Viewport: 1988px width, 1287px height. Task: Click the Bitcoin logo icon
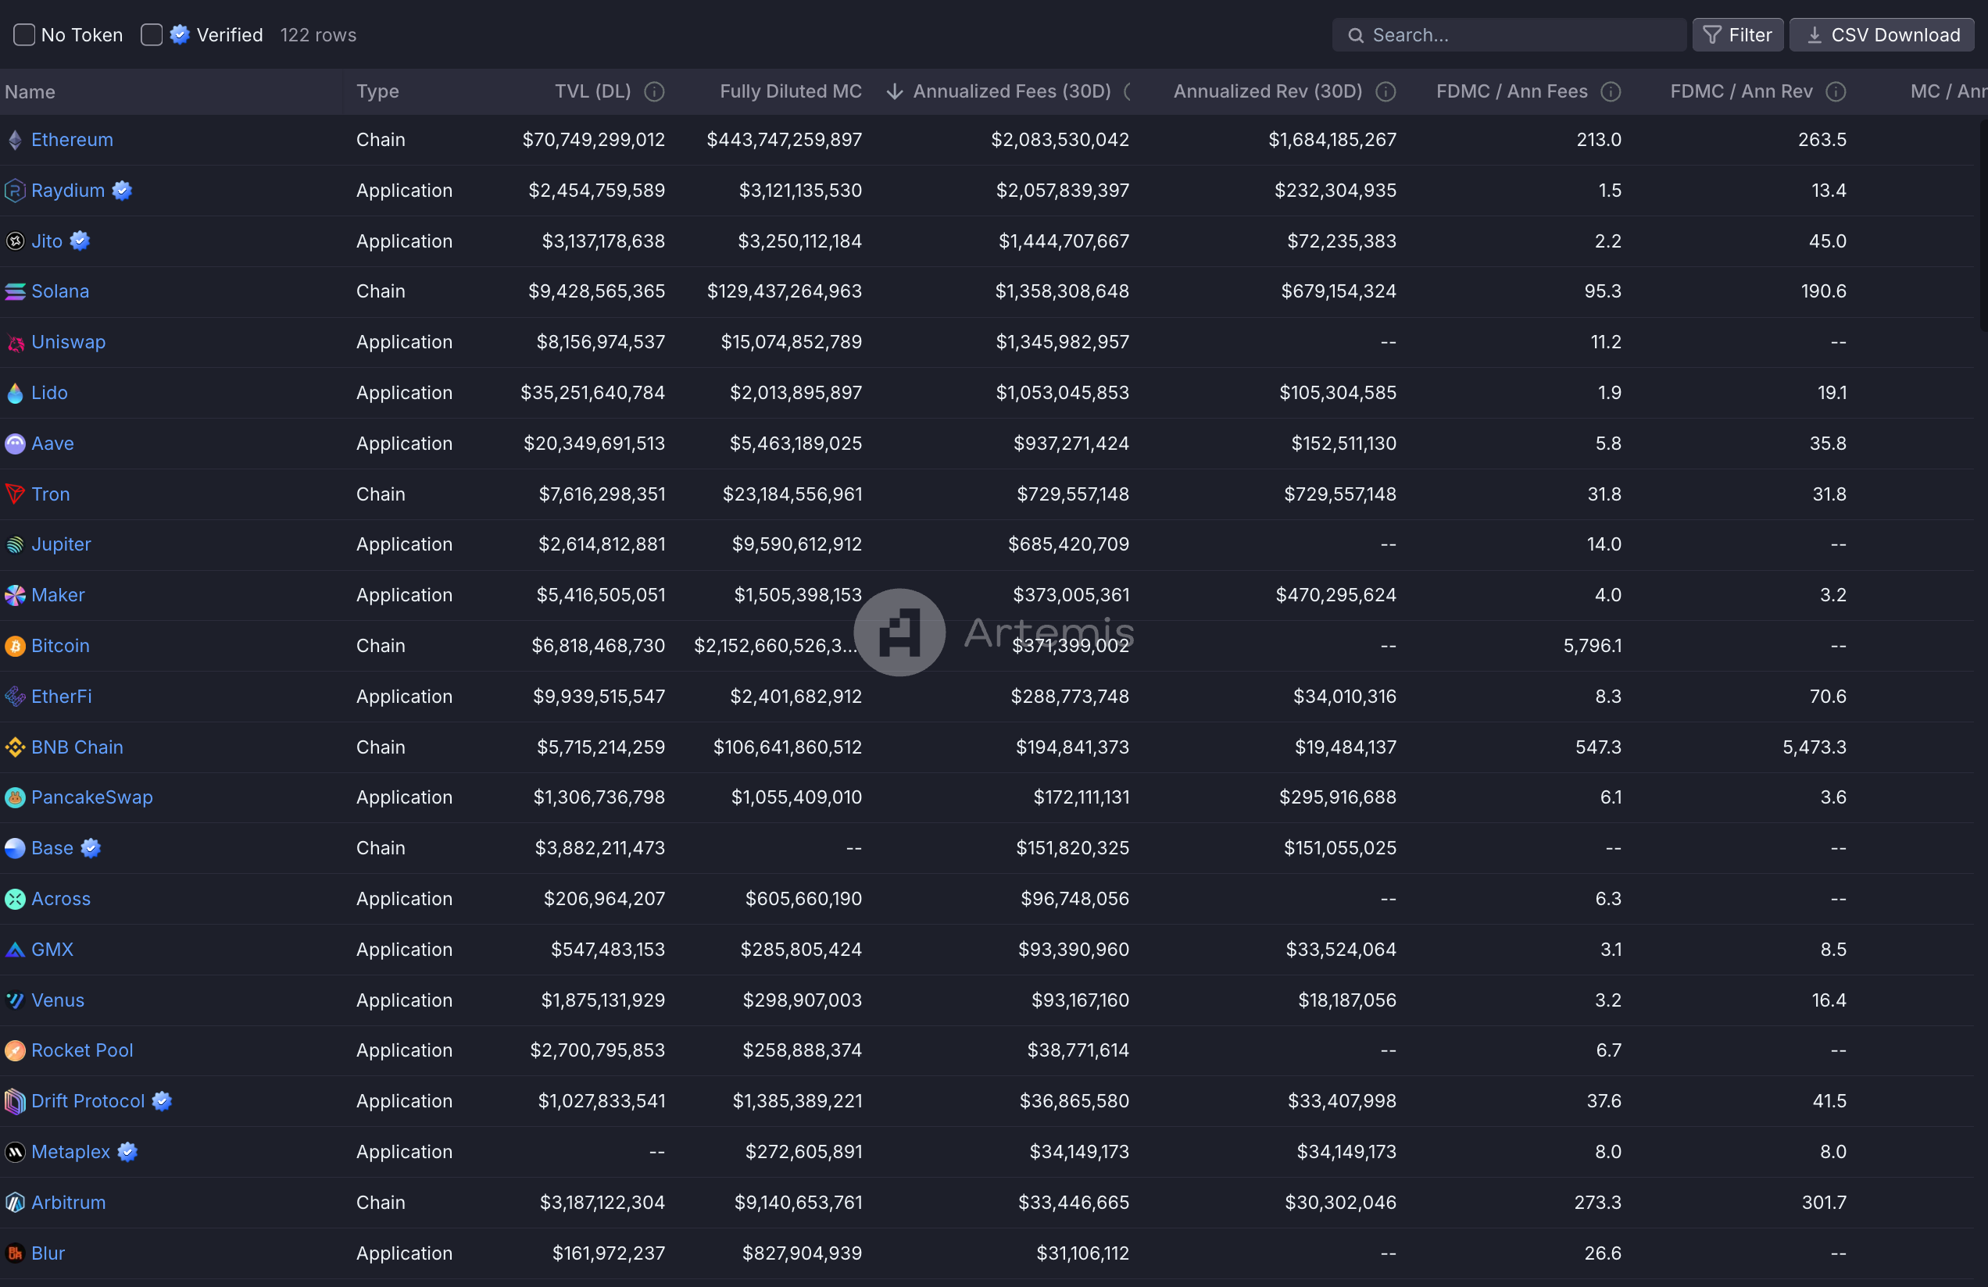[x=15, y=647]
